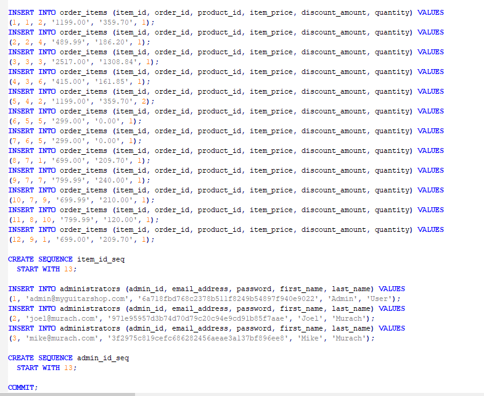Click the values row starting with (5, 4, 2

pos(82,101)
